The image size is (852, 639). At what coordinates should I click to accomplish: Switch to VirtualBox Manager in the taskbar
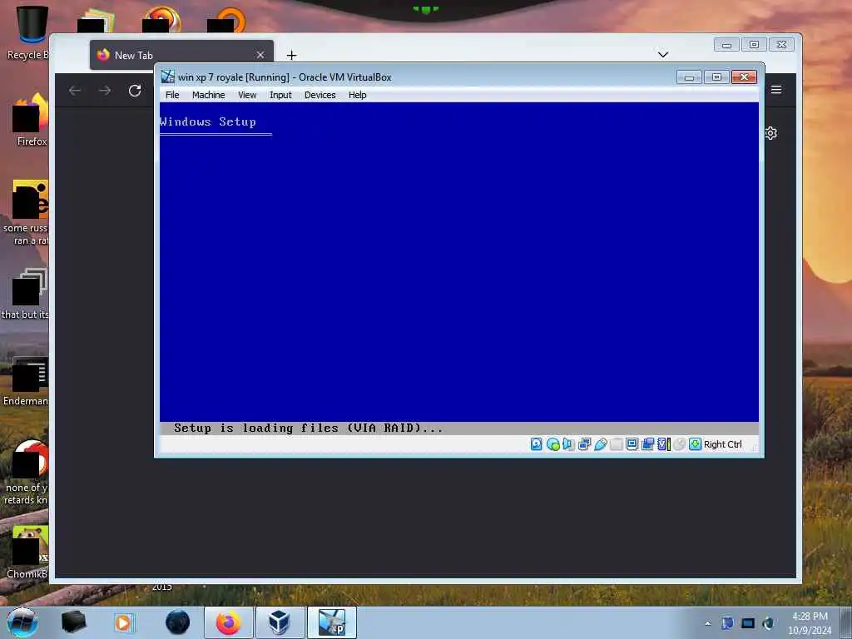coord(280,622)
